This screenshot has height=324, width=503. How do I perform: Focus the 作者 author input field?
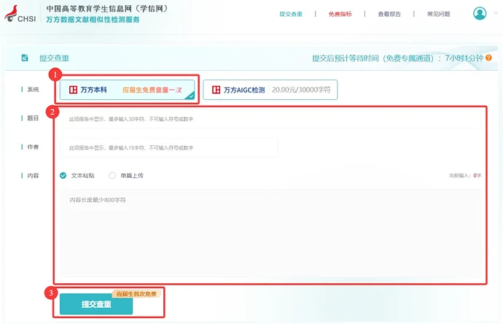click(168, 147)
